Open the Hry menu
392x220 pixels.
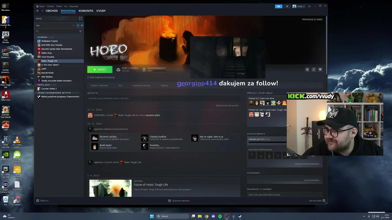[x=66, y=6]
